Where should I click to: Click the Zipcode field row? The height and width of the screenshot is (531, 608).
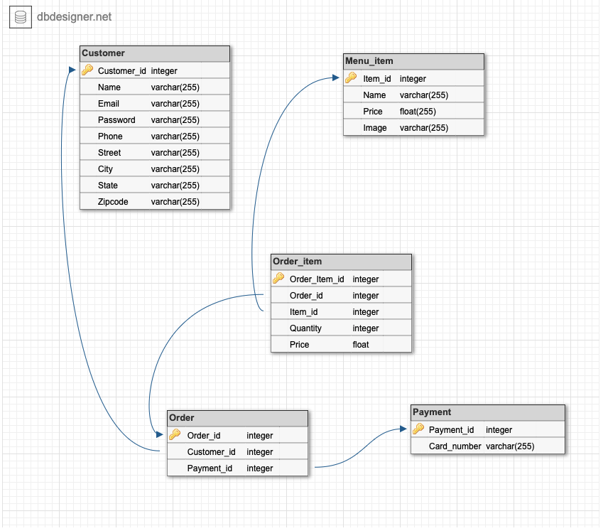tap(155, 201)
